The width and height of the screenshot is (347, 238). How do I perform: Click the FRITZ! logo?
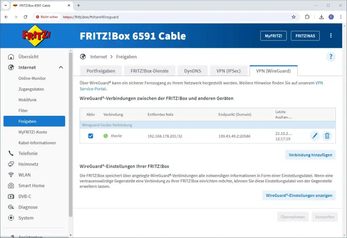tap(37, 36)
